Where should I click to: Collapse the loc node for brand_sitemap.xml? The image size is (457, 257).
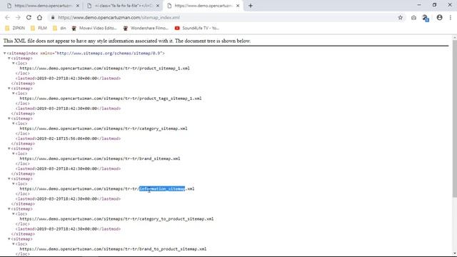pyautogui.click(x=14, y=153)
